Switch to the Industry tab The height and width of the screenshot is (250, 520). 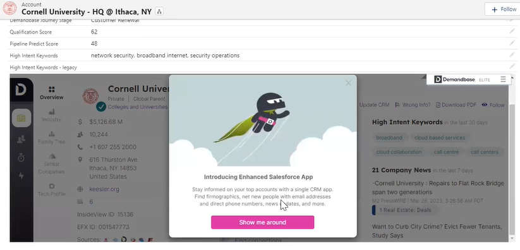click(51, 116)
